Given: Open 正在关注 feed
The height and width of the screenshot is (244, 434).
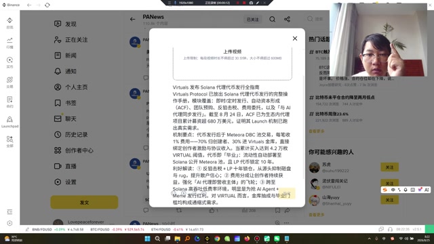Looking at the screenshot, I should pyautogui.click(x=71, y=40).
